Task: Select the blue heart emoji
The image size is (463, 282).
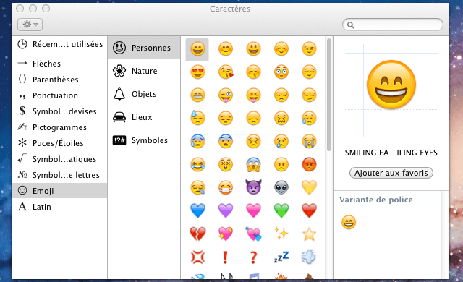Action: point(197,210)
